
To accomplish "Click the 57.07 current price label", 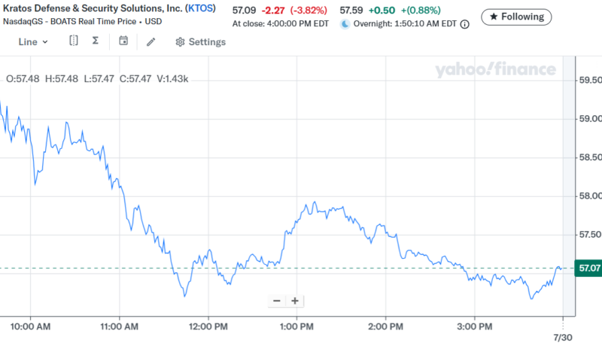I will [x=588, y=268].
